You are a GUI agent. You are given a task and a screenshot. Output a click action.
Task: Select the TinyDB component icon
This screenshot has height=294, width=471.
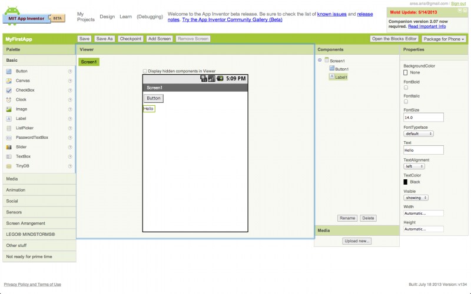(9, 166)
